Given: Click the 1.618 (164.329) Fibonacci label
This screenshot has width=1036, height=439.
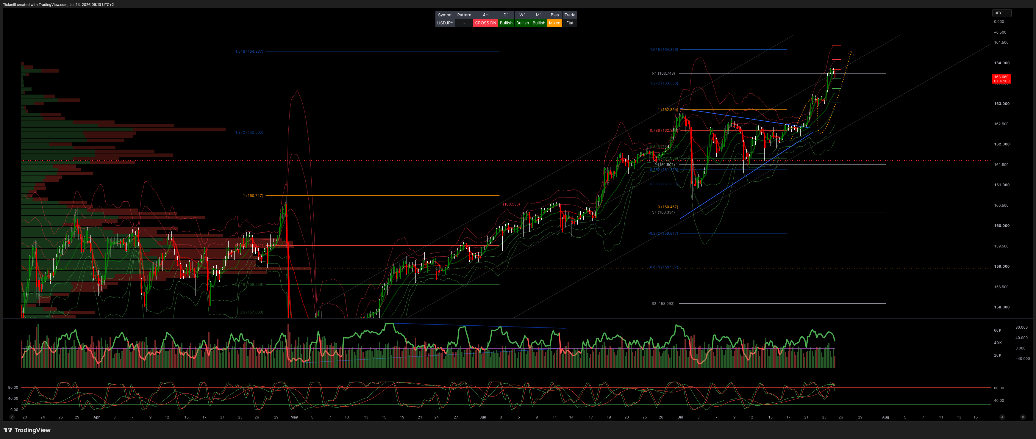Looking at the screenshot, I should point(664,49).
